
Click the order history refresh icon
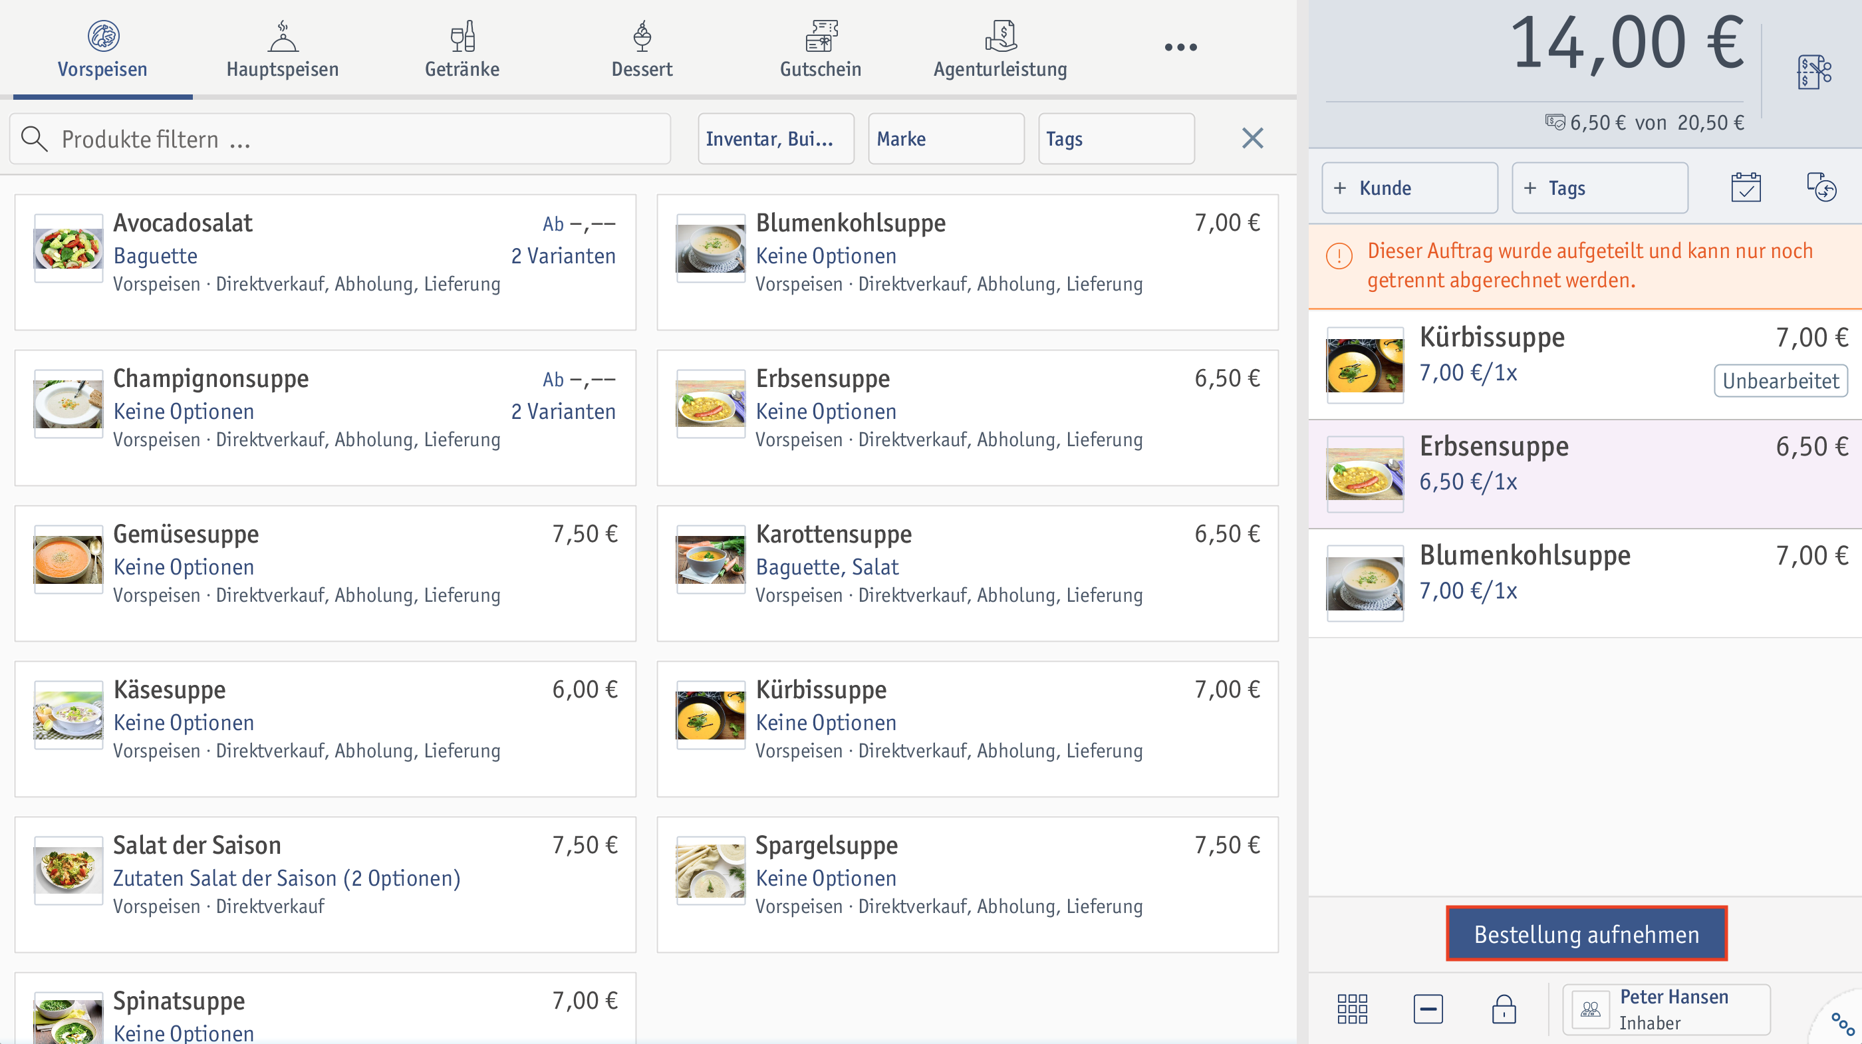1821,188
